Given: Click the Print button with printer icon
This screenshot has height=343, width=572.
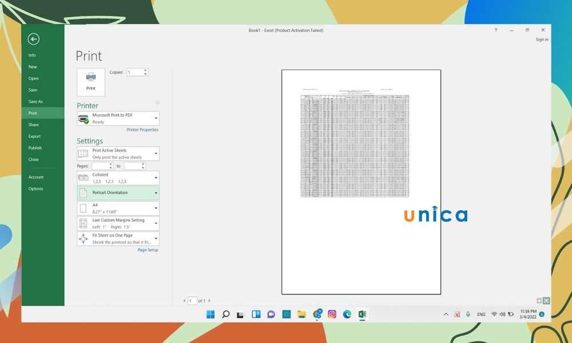Looking at the screenshot, I should 91,82.
